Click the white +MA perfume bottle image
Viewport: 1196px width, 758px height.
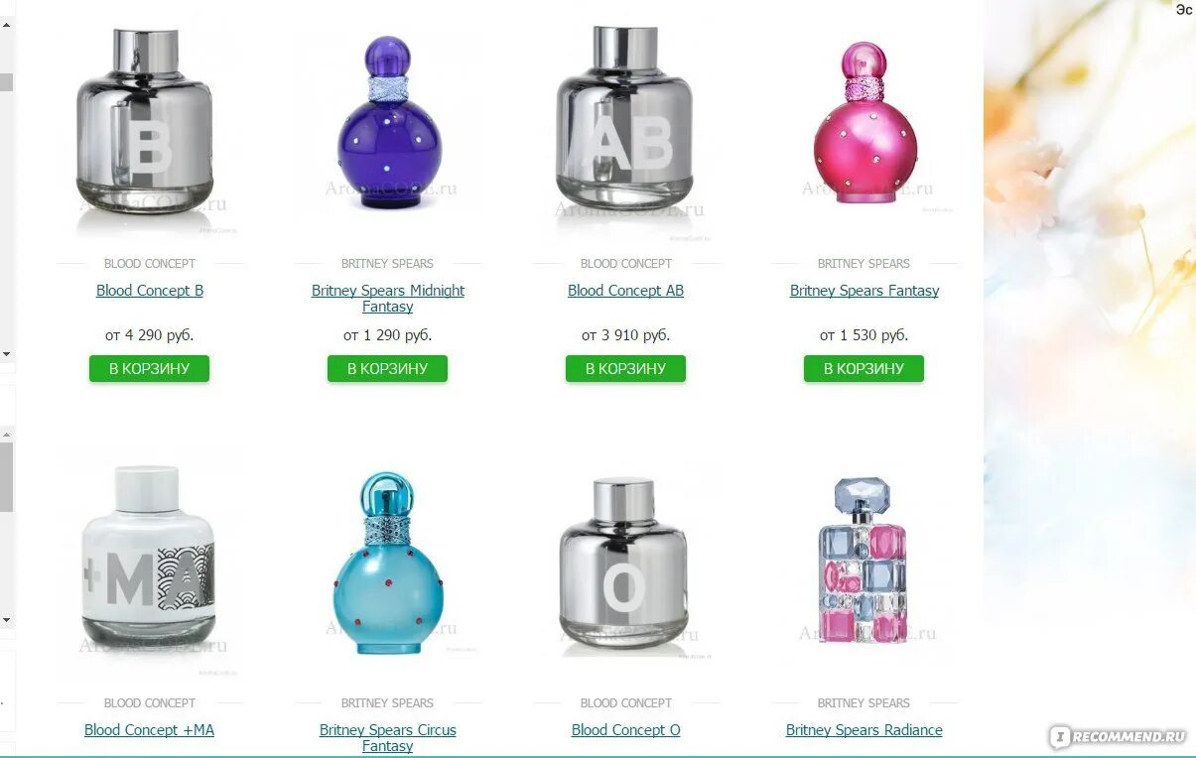149,556
